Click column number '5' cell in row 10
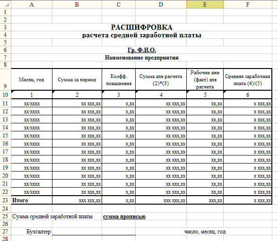Viewport: 278px width, 241px height. 205,95
